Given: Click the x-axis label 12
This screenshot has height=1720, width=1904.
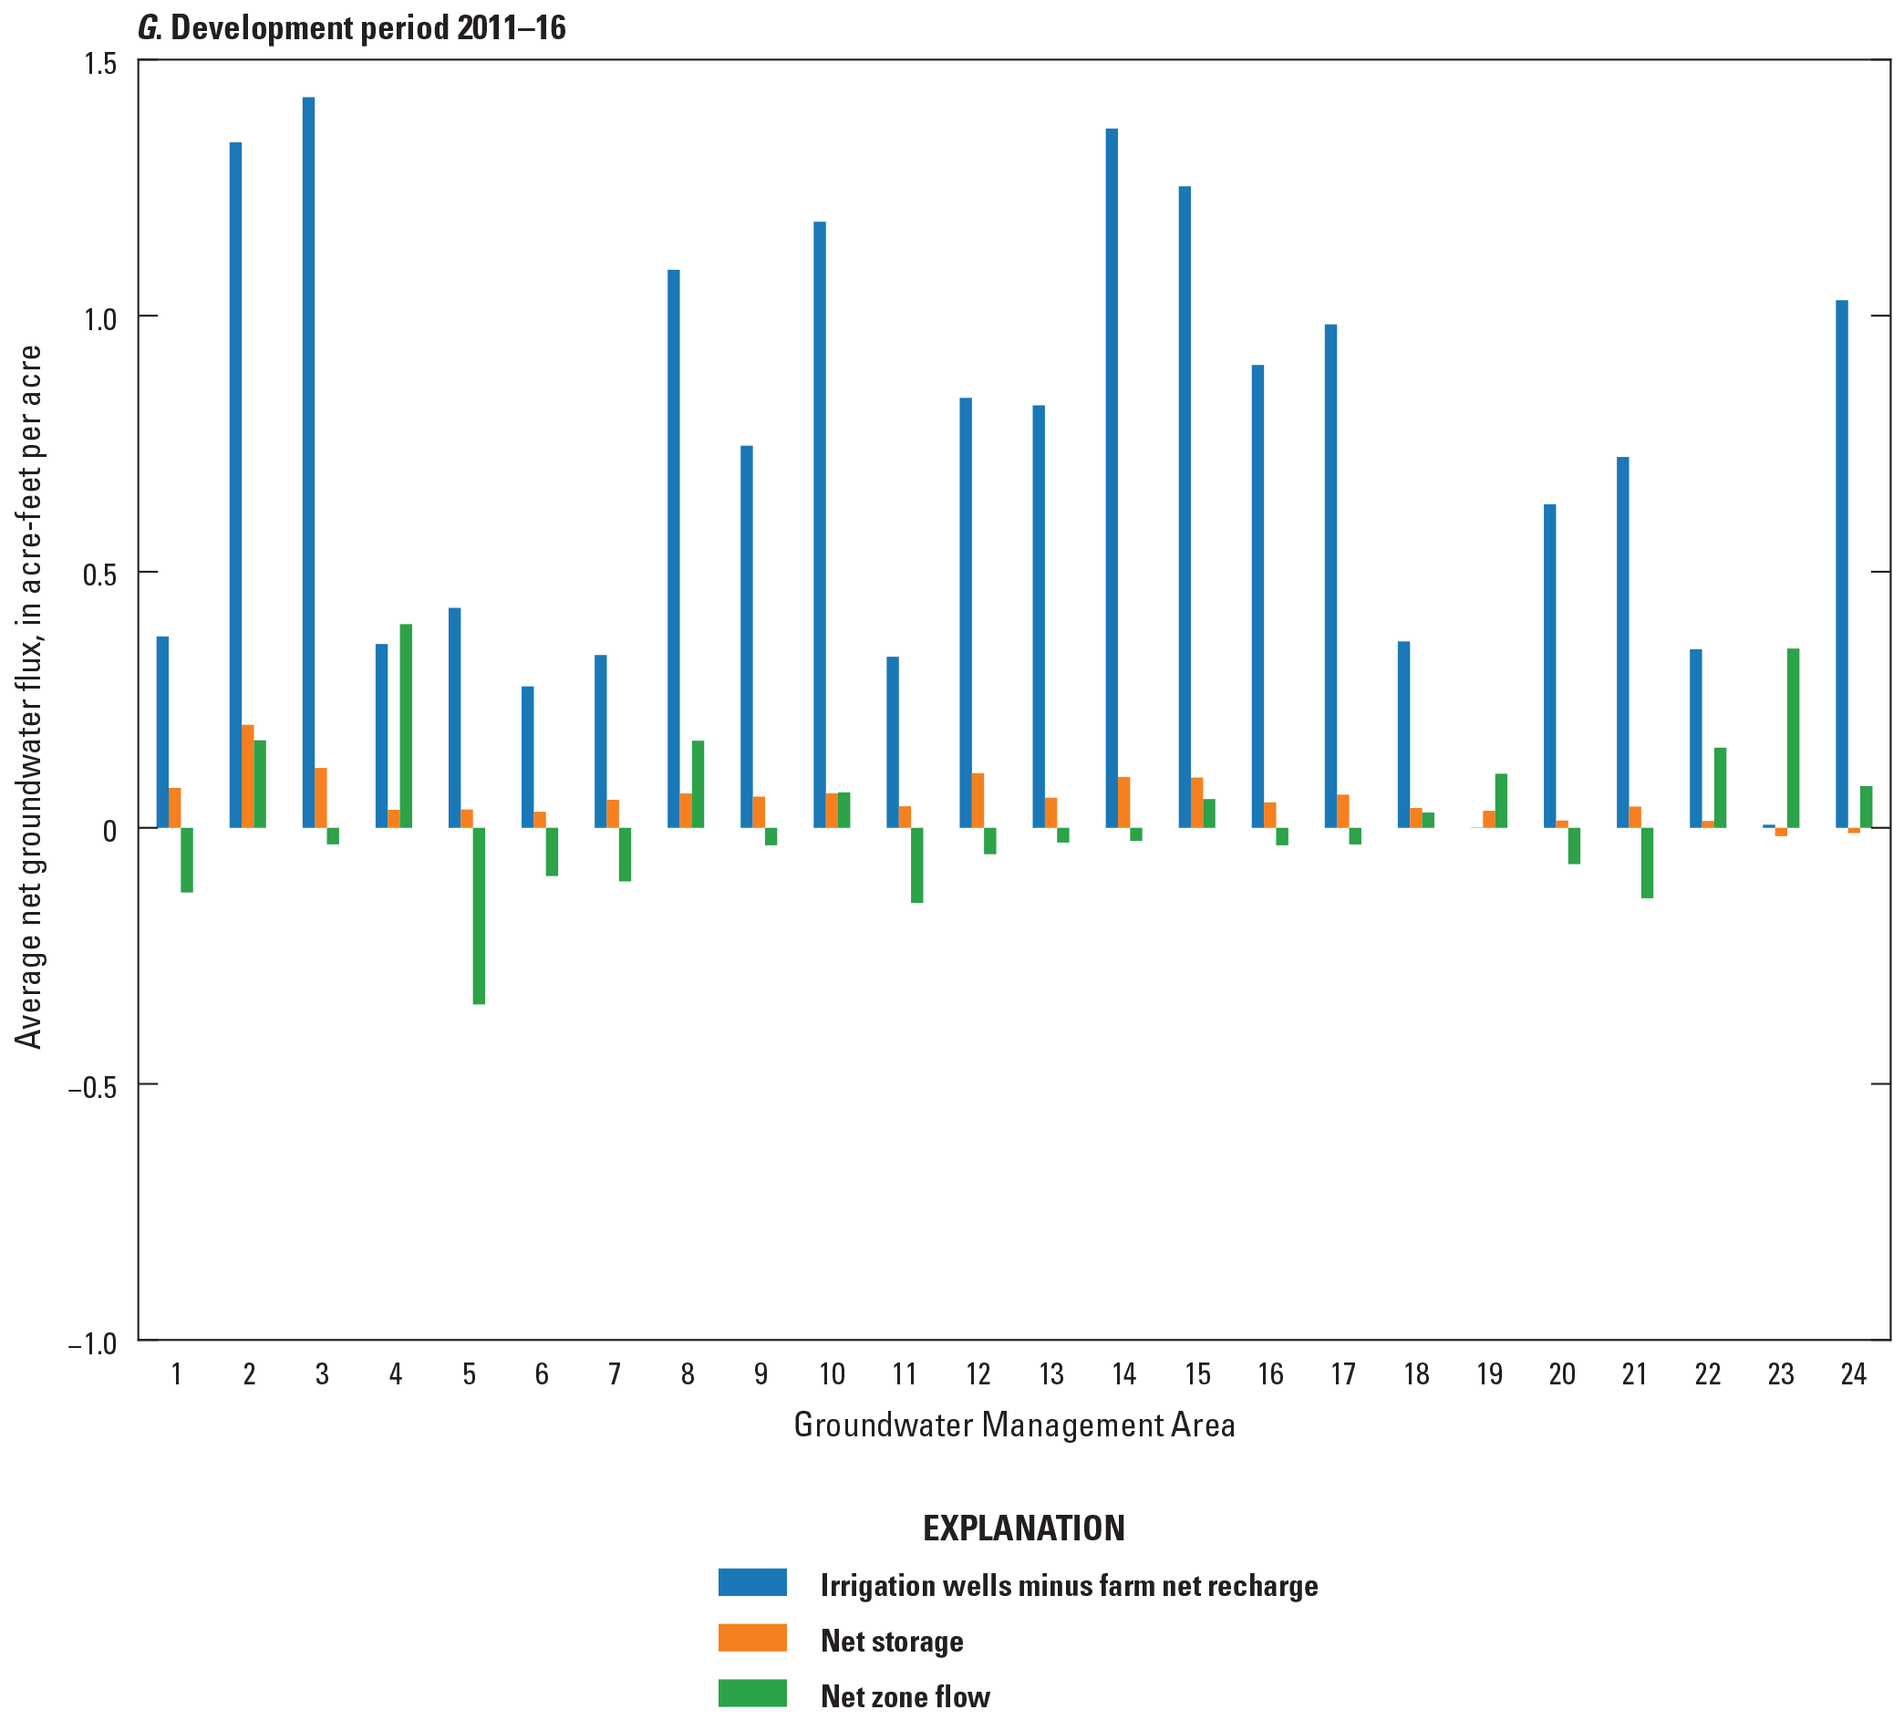Looking at the screenshot, I should [978, 1373].
